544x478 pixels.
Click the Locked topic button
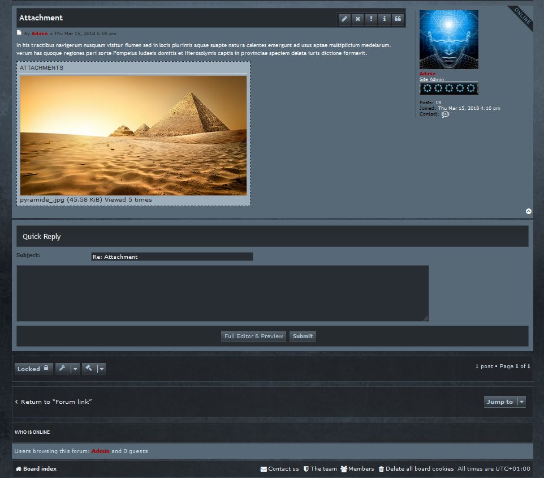33,369
